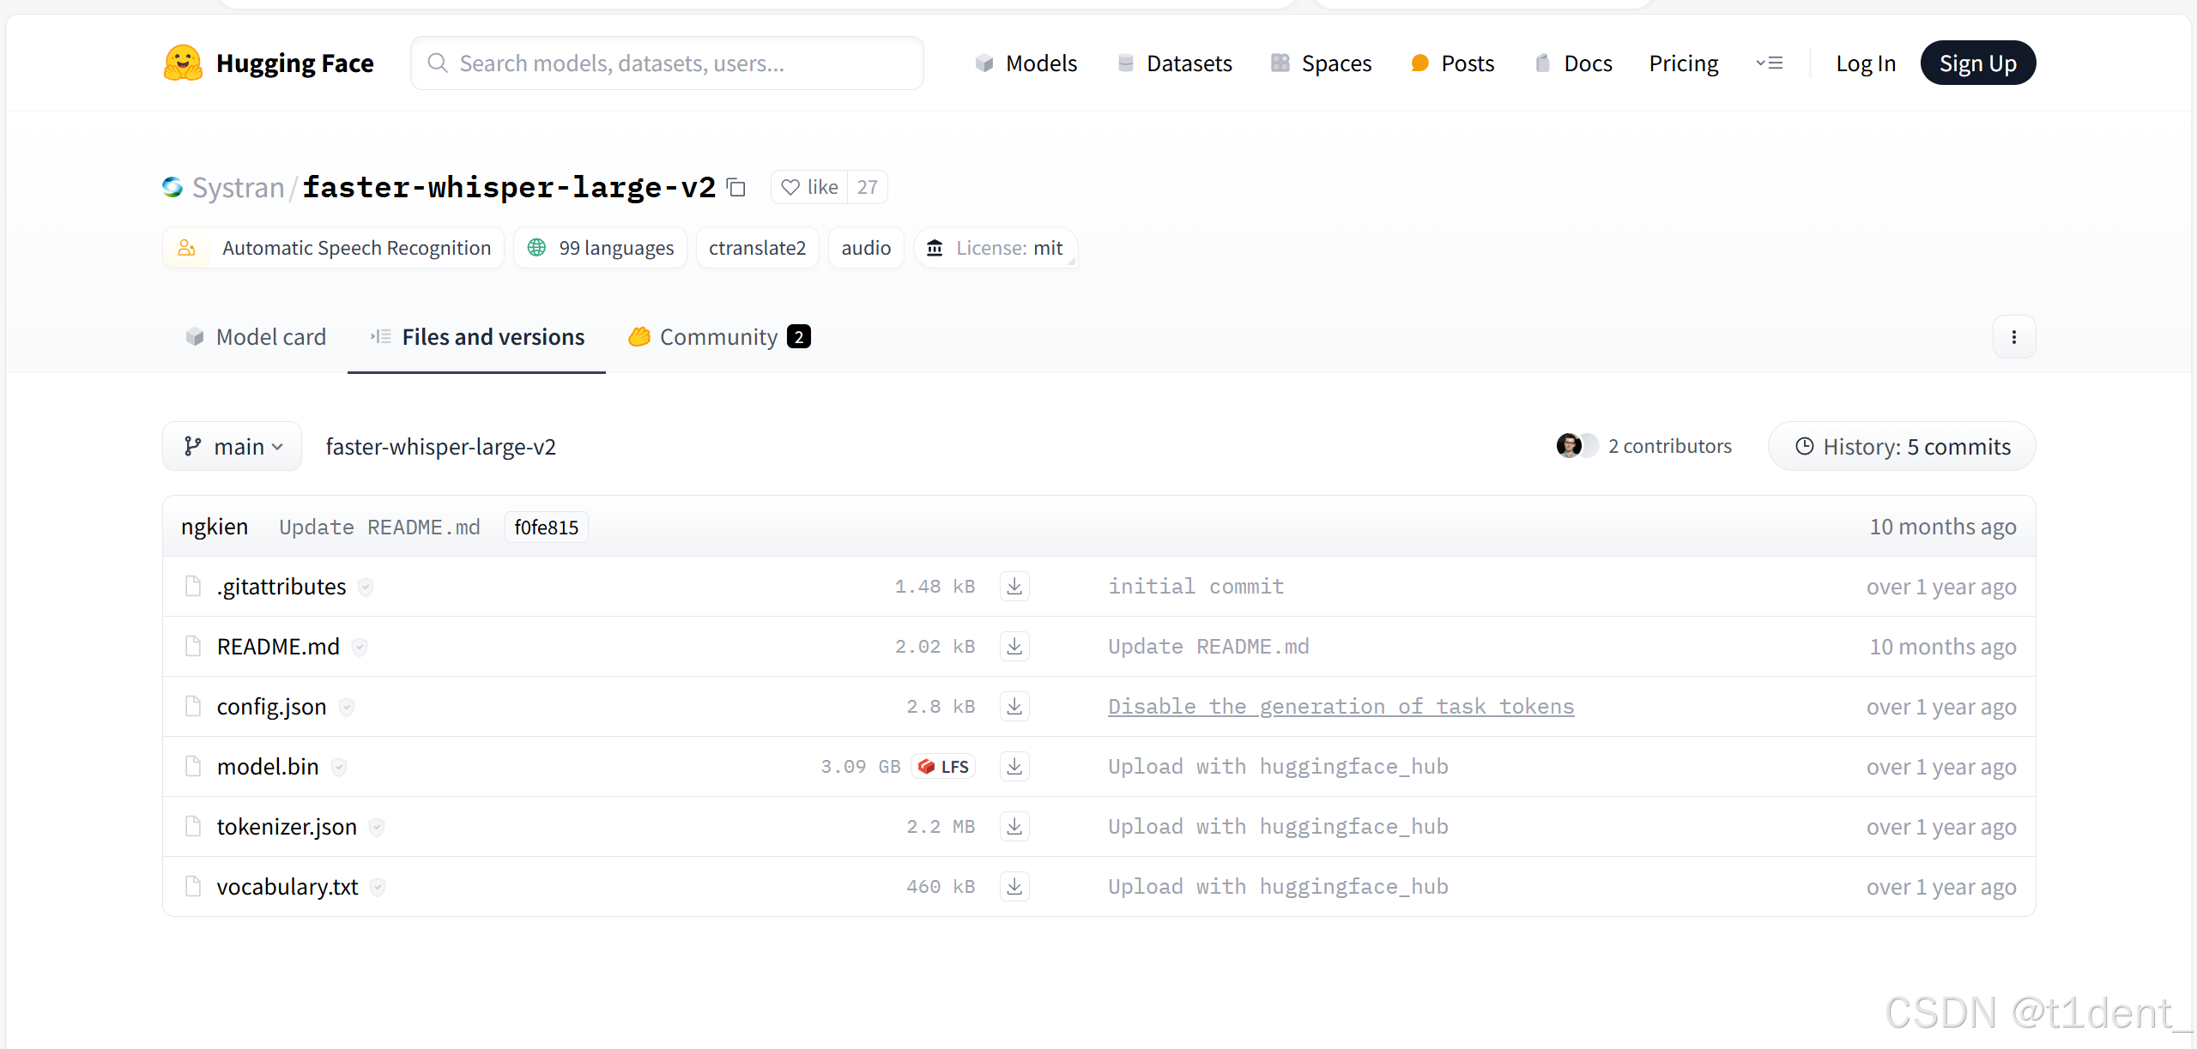This screenshot has width=2197, height=1049.
Task: Click Disable the generation of task tokens link
Action: 1341,706
